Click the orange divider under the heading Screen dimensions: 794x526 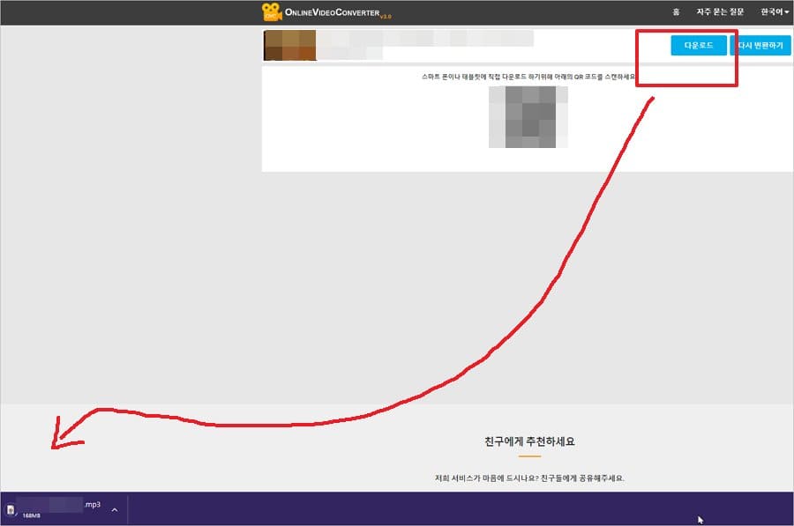(529, 456)
